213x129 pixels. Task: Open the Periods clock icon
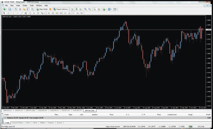pos(109,9)
